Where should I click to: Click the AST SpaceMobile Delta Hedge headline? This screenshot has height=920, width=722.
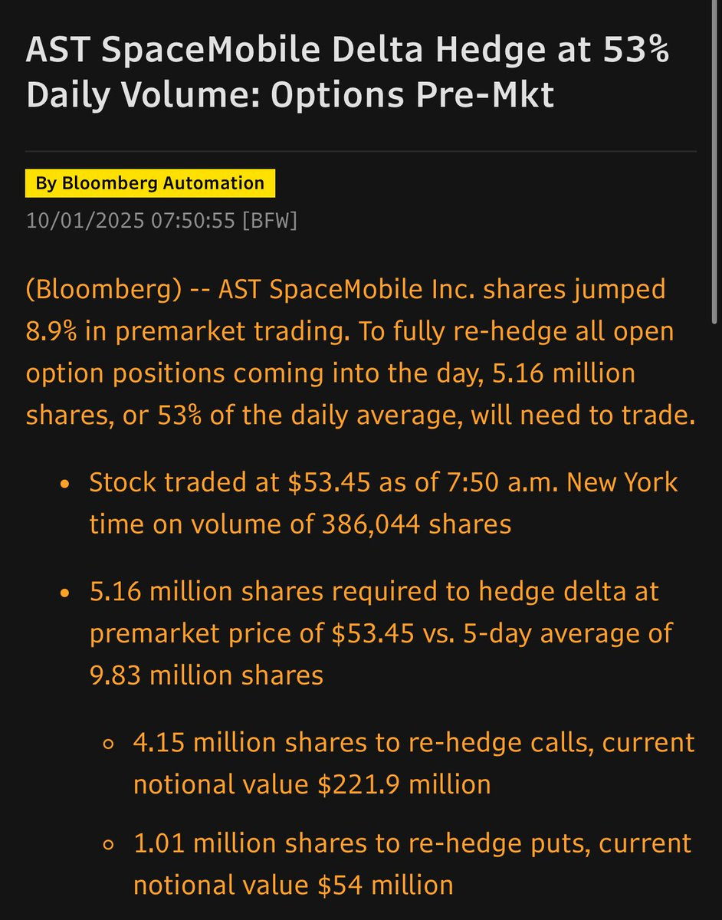click(348, 74)
